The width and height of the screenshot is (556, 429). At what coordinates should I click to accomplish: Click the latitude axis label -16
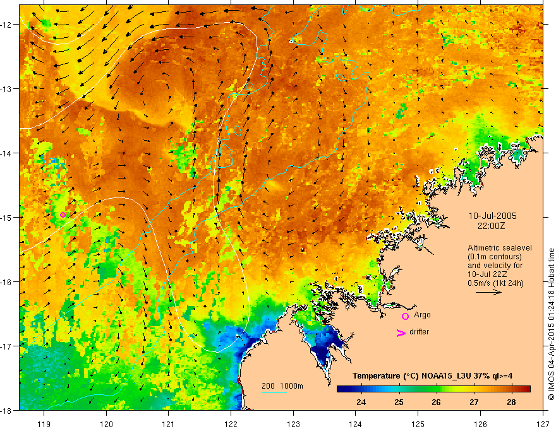pos(6,282)
